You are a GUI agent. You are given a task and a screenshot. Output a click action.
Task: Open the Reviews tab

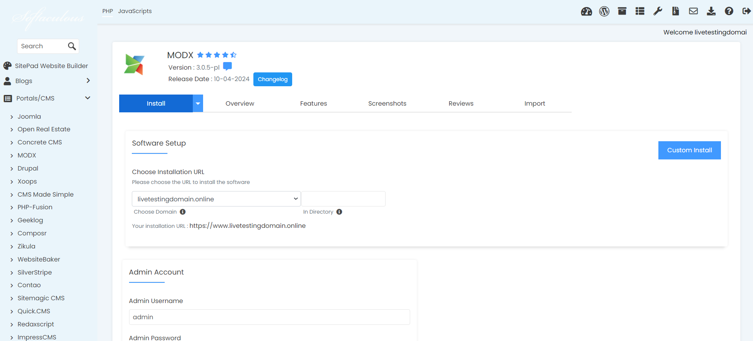(461, 104)
